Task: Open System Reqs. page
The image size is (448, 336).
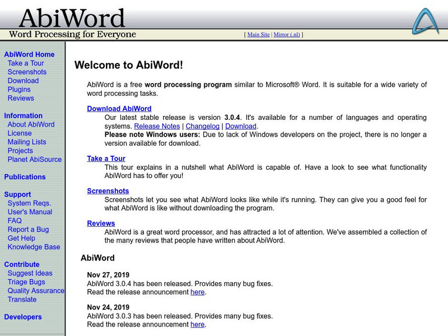Action: pos(29,203)
